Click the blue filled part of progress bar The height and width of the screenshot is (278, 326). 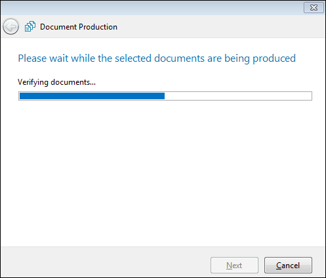click(92, 96)
